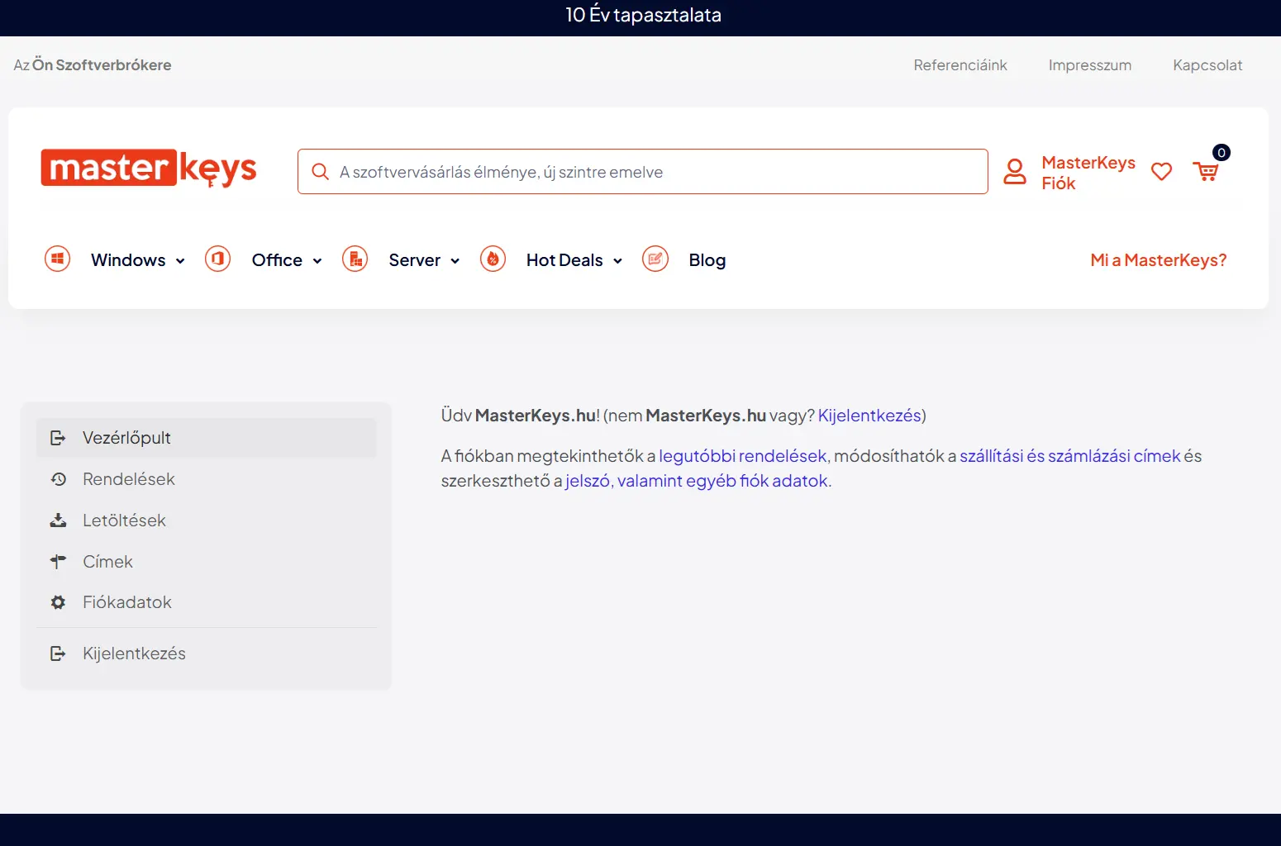Open Mi a MasterKeys? link
This screenshot has width=1281, height=846.
point(1159,260)
